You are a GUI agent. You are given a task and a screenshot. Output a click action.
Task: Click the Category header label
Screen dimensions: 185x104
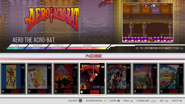pos(87,46)
